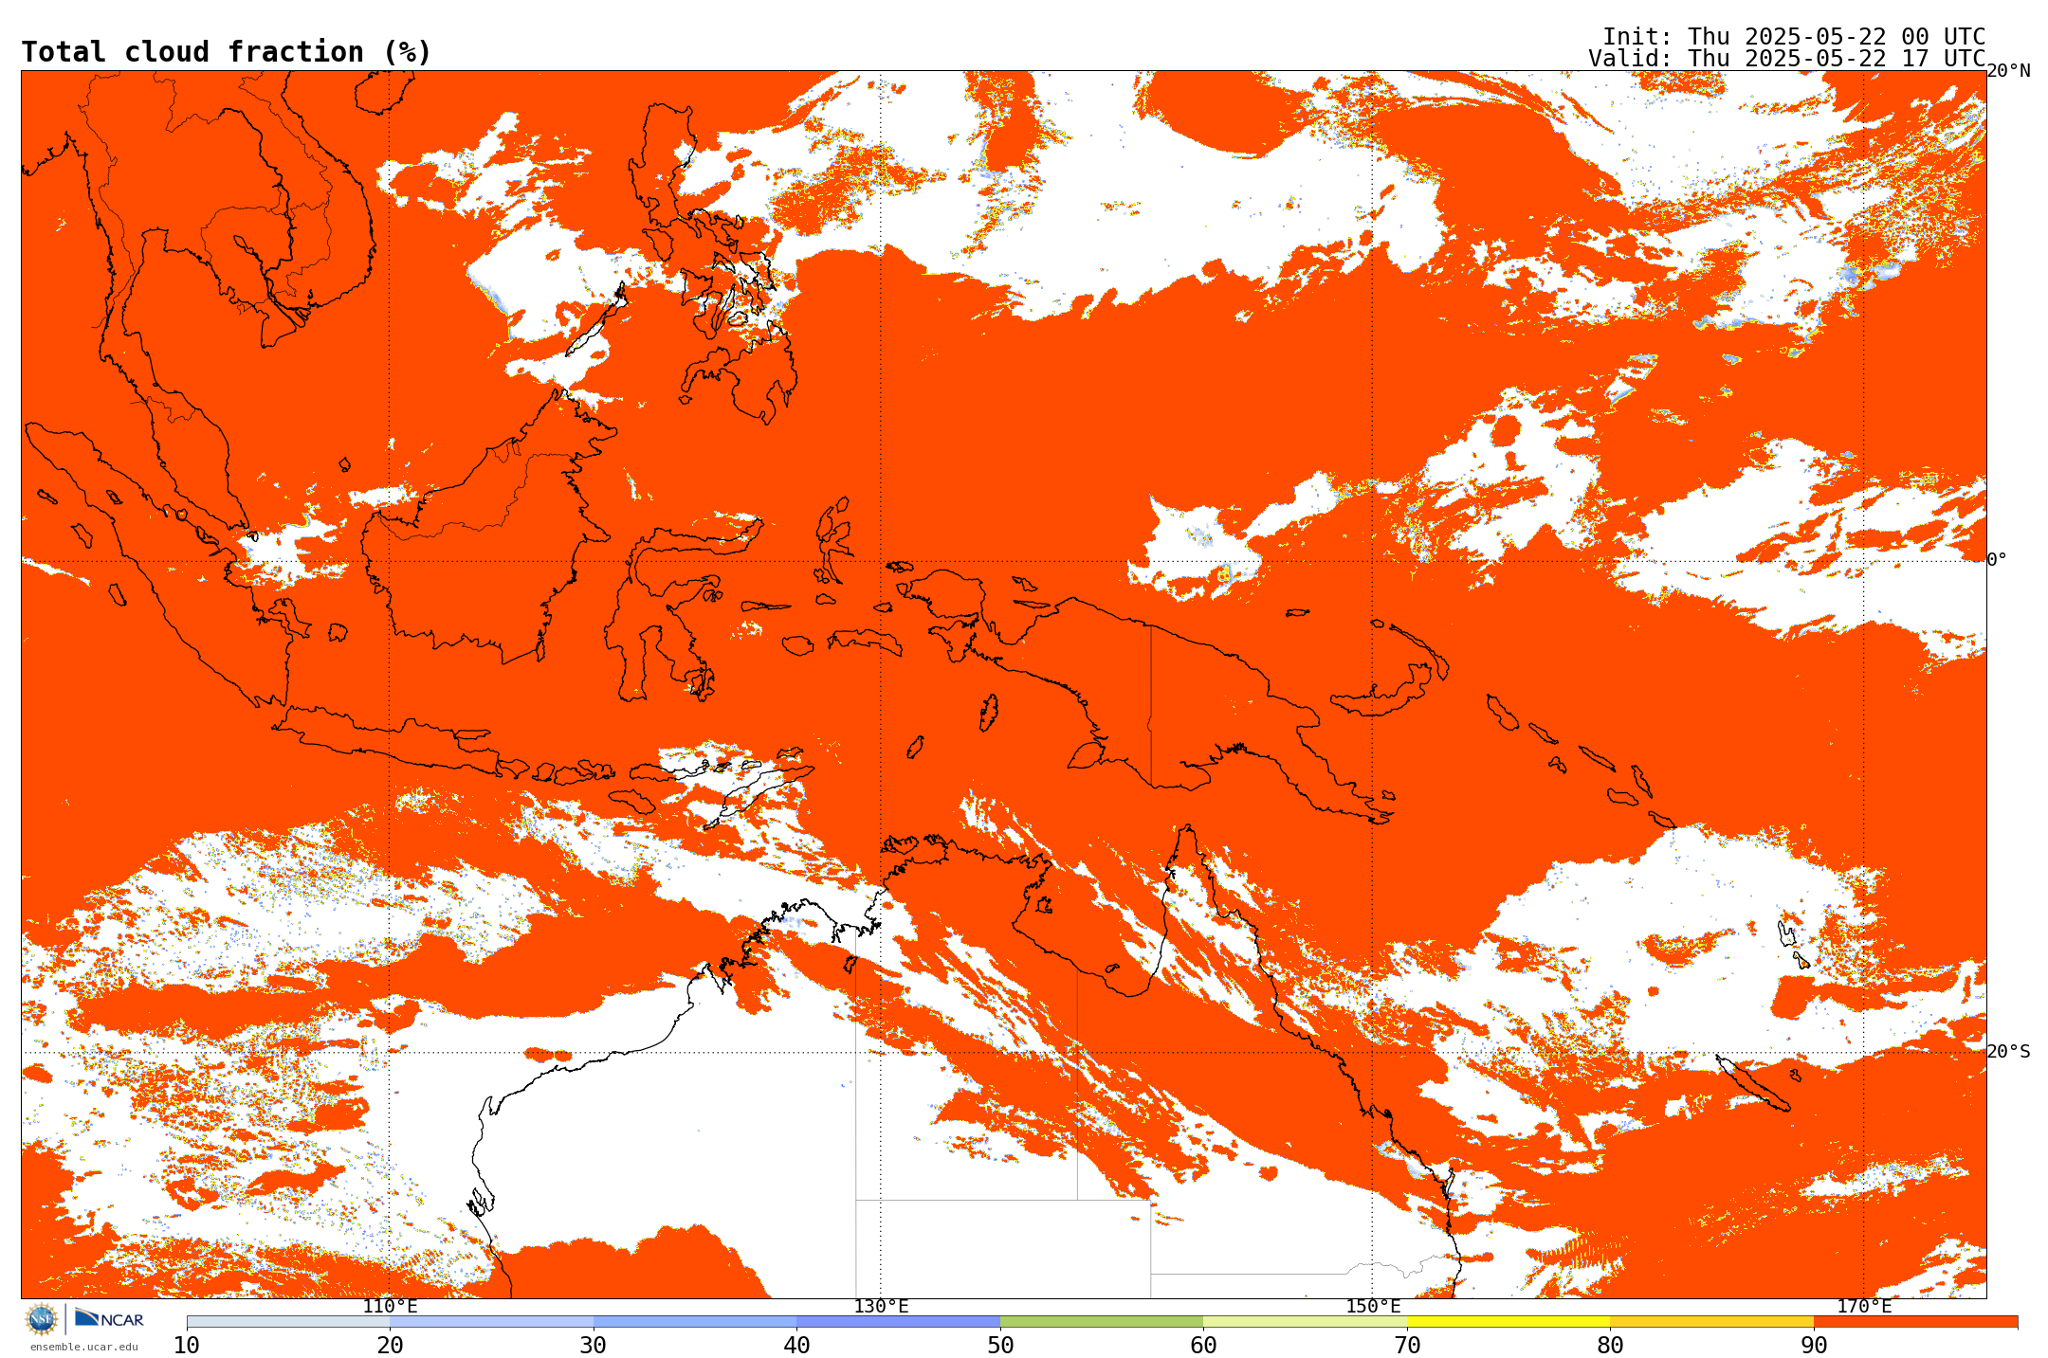Click the 50–60 percent green swatch
The width and height of the screenshot is (2048, 1358).
(x=1102, y=1321)
